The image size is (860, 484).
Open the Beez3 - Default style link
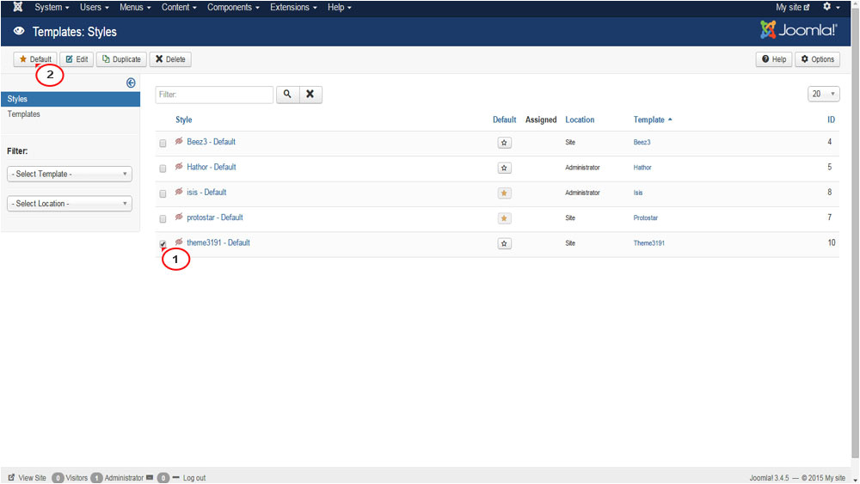[212, 142]
